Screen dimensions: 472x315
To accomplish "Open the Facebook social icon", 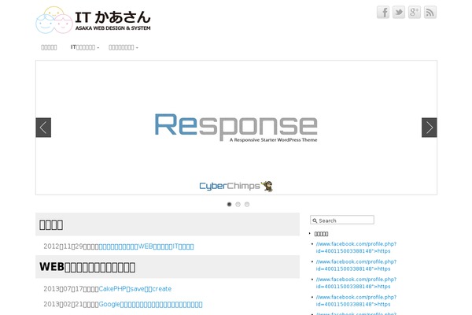I will pyautogui.click(x=383, y=13).
